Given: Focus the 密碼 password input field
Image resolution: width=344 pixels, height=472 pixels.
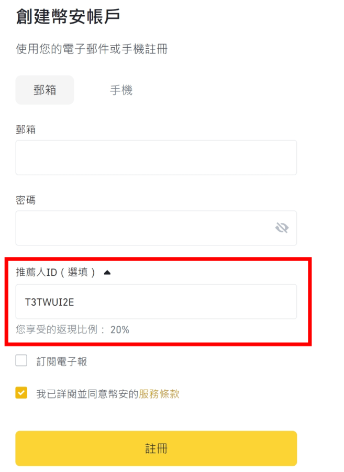Looking at the screenshot, I should 156,228.
